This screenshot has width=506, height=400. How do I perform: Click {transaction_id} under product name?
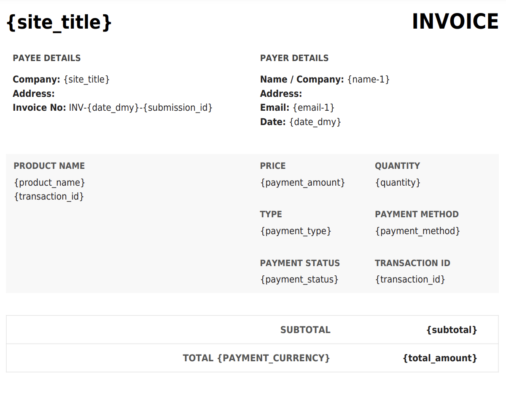point(49,196)
